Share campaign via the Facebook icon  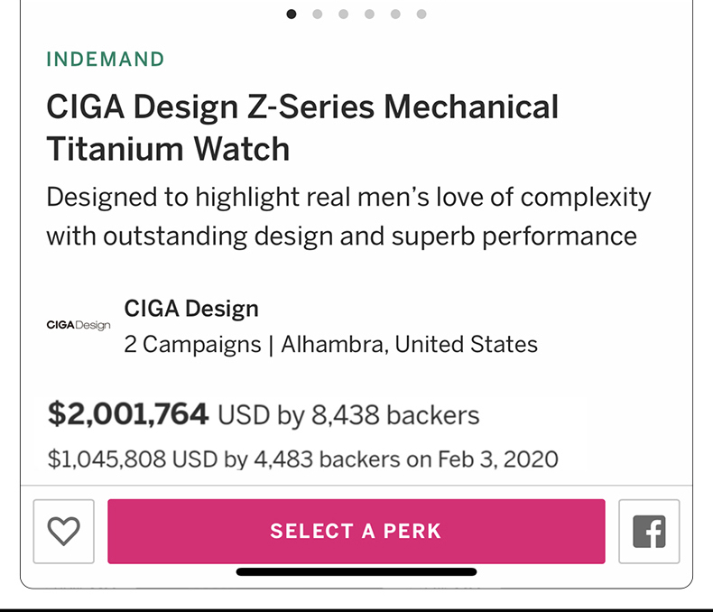coord(649,532)
